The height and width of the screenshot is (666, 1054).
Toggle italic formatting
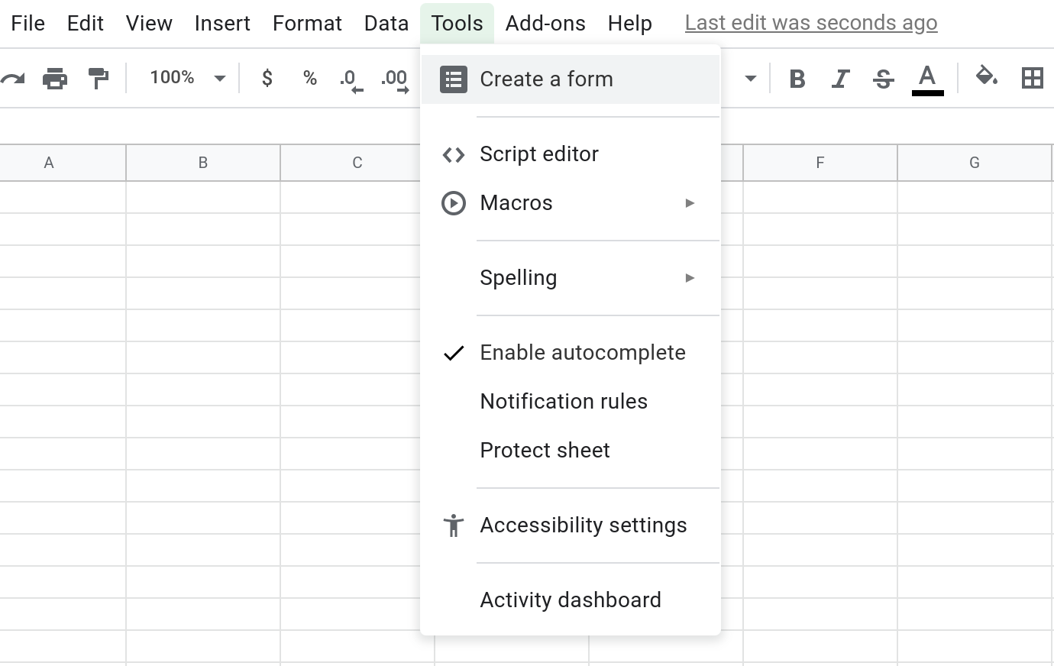tap(840, 79)
